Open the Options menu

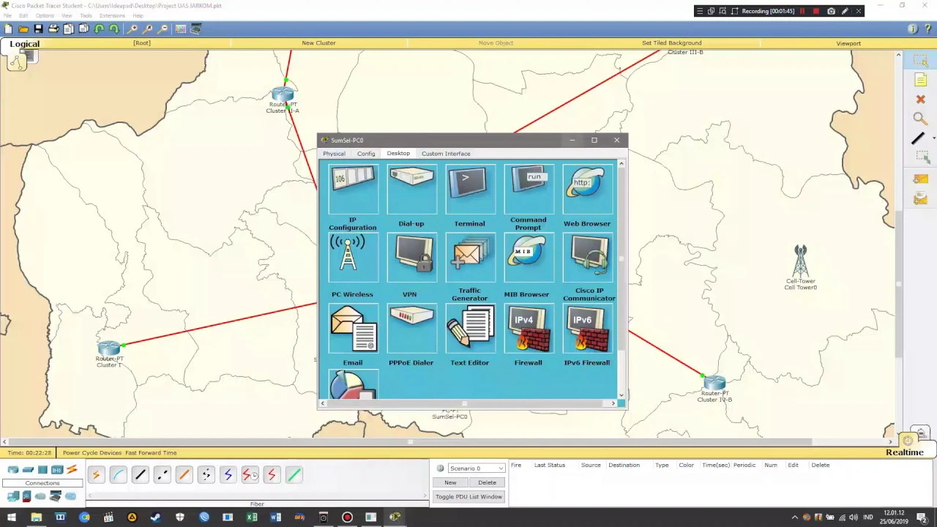pyautogui.click(x=45, y=15)
